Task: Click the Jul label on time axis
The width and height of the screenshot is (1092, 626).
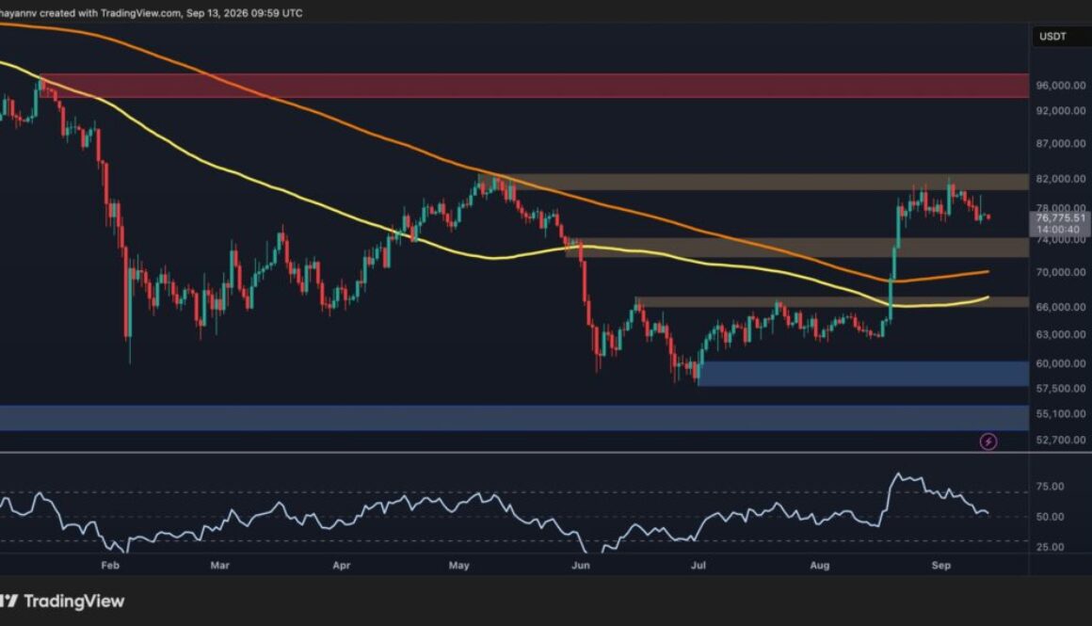Action: point(698,565)
